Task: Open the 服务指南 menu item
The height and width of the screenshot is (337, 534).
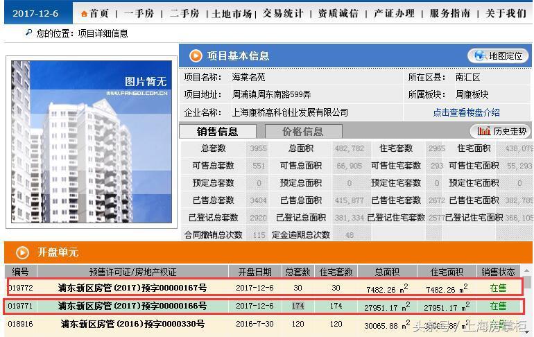Action: (x=450, y=14)
